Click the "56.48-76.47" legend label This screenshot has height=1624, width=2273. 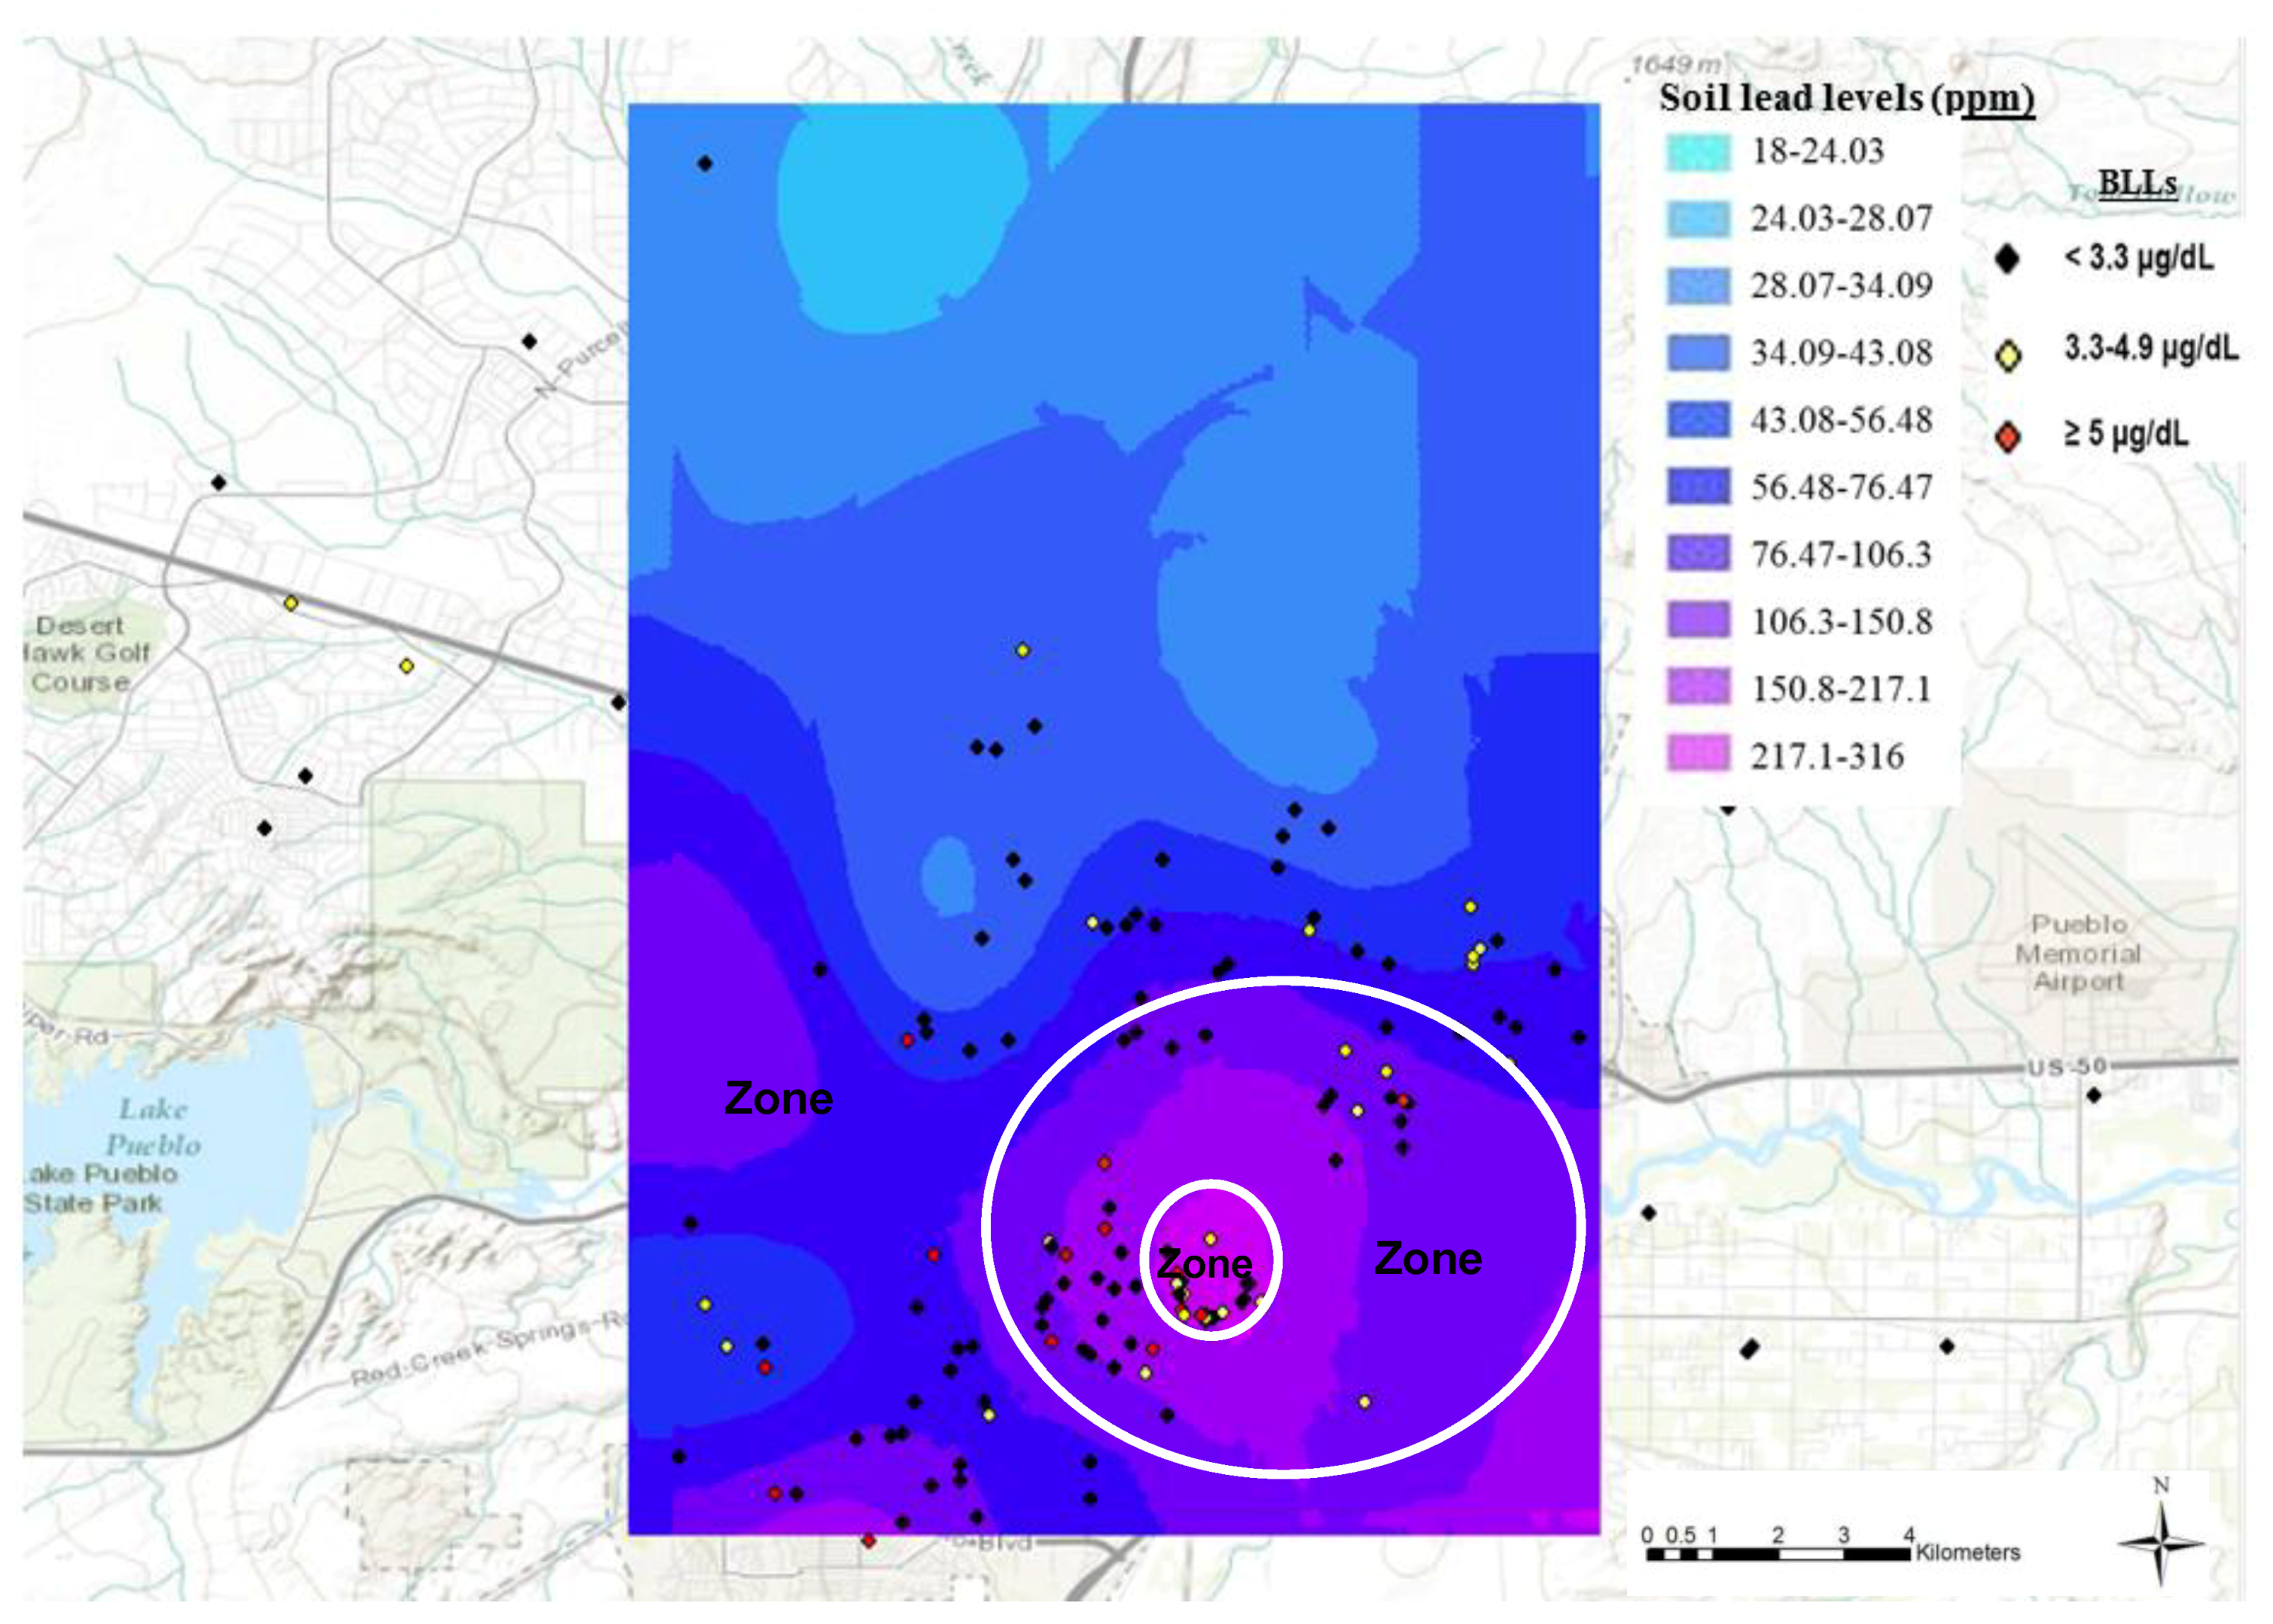pyautogui.click(x=1841, y=487)
